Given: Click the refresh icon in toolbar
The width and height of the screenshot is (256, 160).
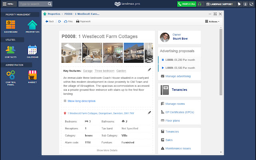Looking at the screenshot, I should [60, 21].
